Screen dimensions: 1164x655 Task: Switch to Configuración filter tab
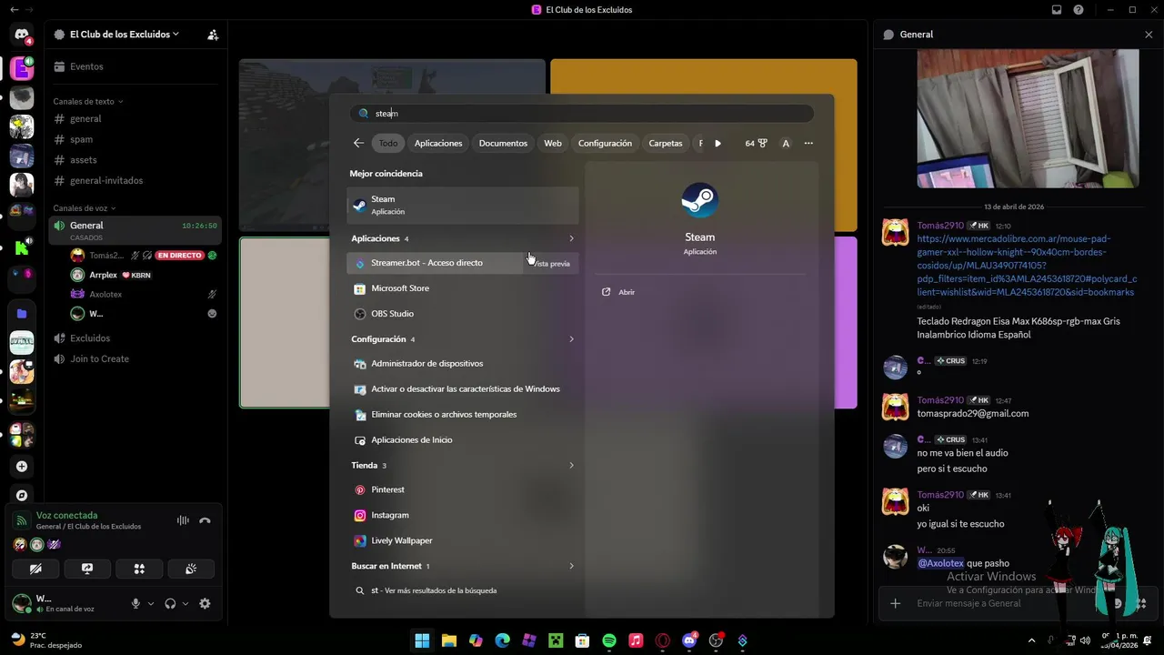[605, 143]
